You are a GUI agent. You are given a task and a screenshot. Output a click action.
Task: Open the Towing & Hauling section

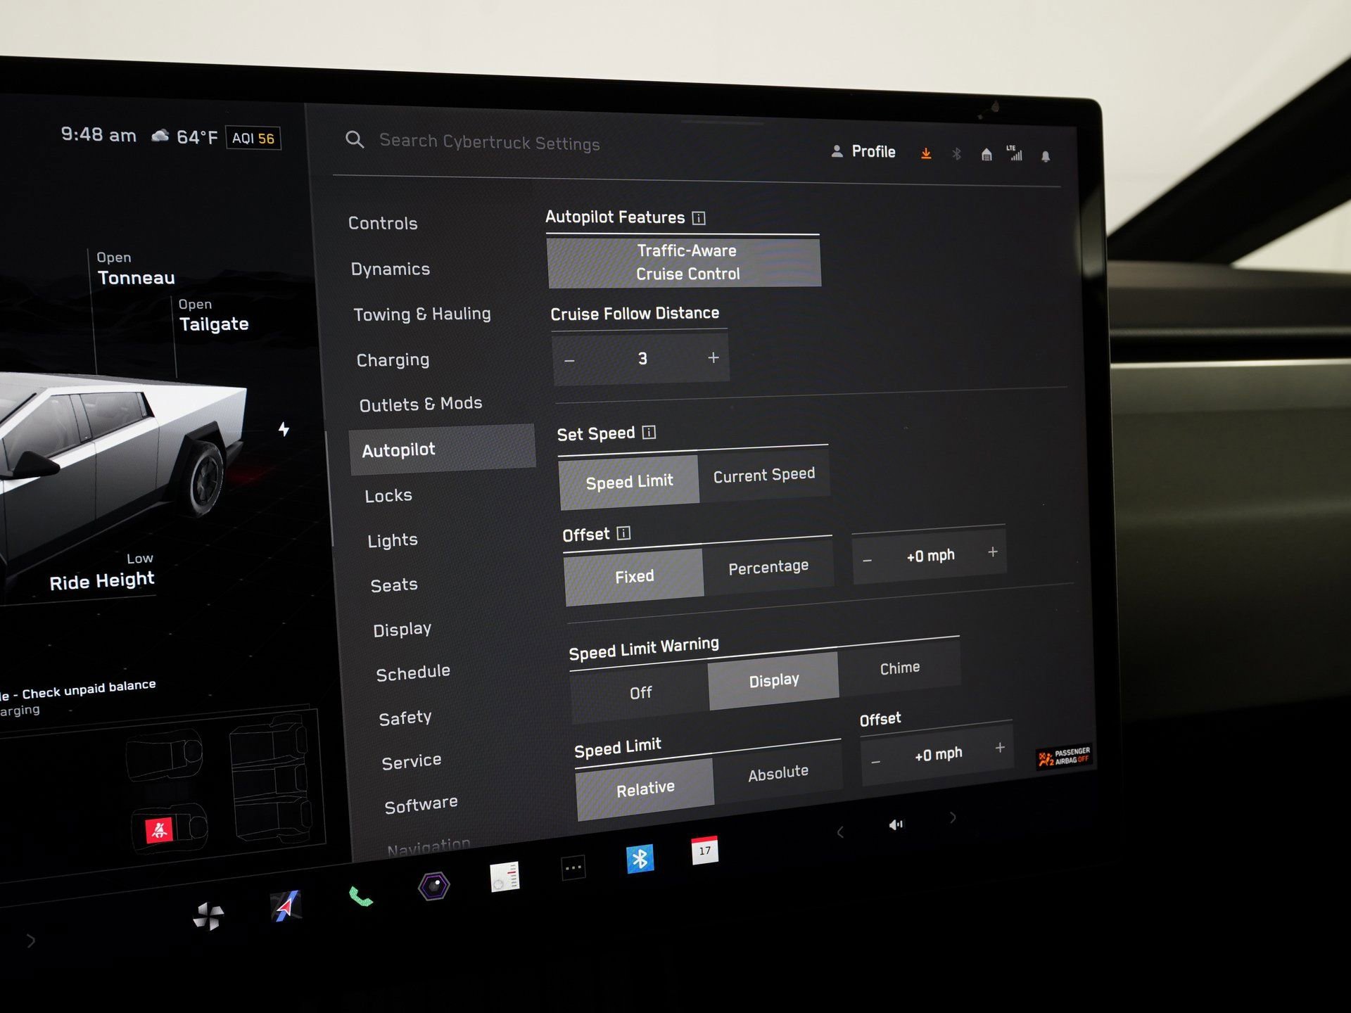421,314
